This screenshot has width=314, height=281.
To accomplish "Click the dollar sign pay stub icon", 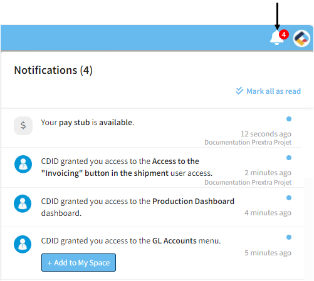I will click(x=23, y=126).
